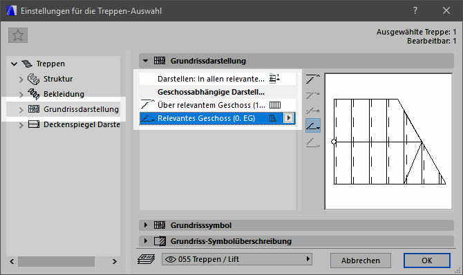This screenshot has height=275, width=463.
Task: Click the stair-below icon left of Relevantes Geschoss
Action: pos(148,118)
